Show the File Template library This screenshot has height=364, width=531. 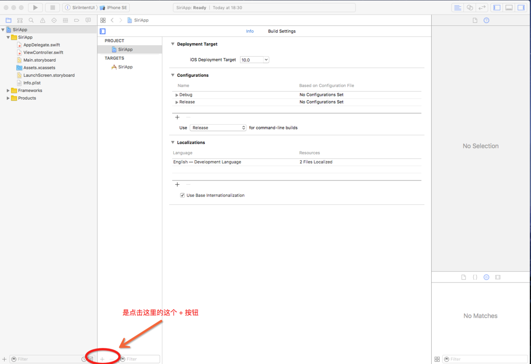tap(464, 277)
